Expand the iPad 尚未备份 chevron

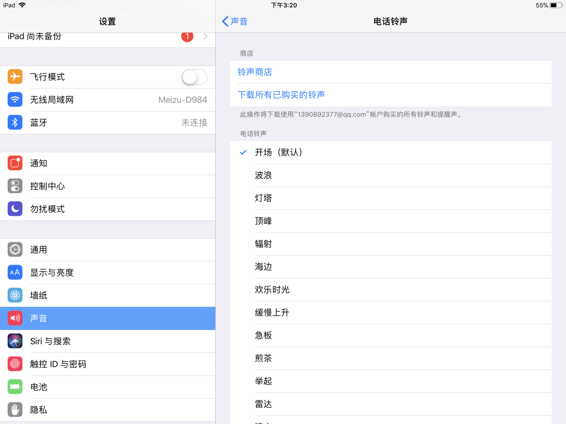[x=206, y=37]
